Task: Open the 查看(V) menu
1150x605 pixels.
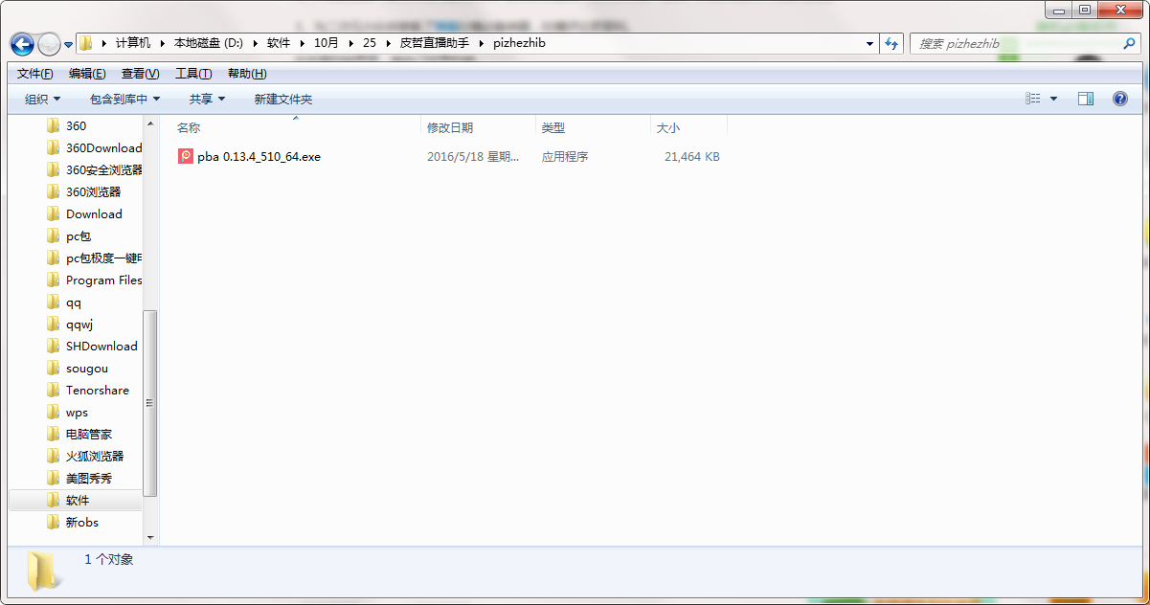Action: (140, 74)
